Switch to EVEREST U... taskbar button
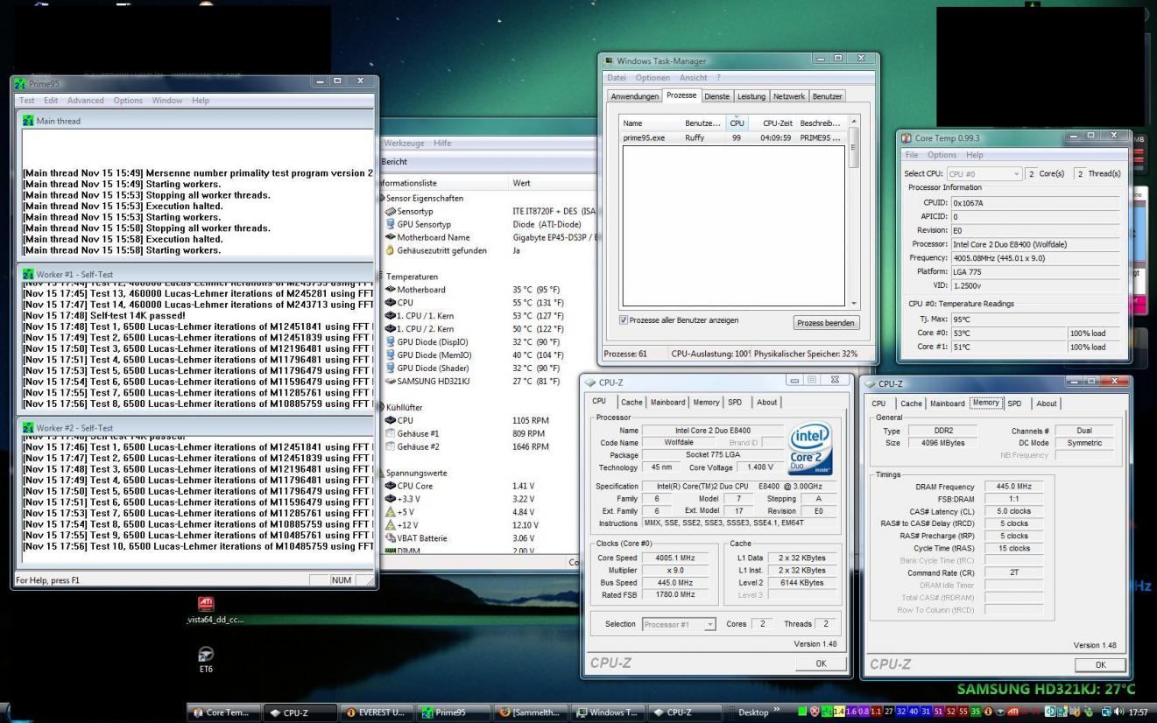Viewport: 1157px width, 723px height. [x=376, y=712]
